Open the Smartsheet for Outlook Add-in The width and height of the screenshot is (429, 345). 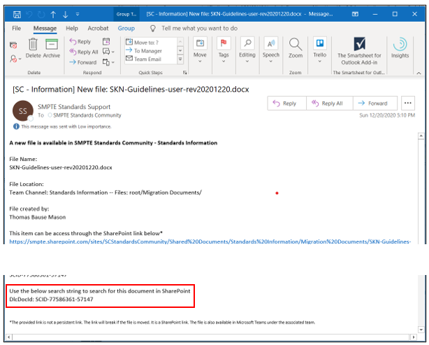[x=360, y=48]
